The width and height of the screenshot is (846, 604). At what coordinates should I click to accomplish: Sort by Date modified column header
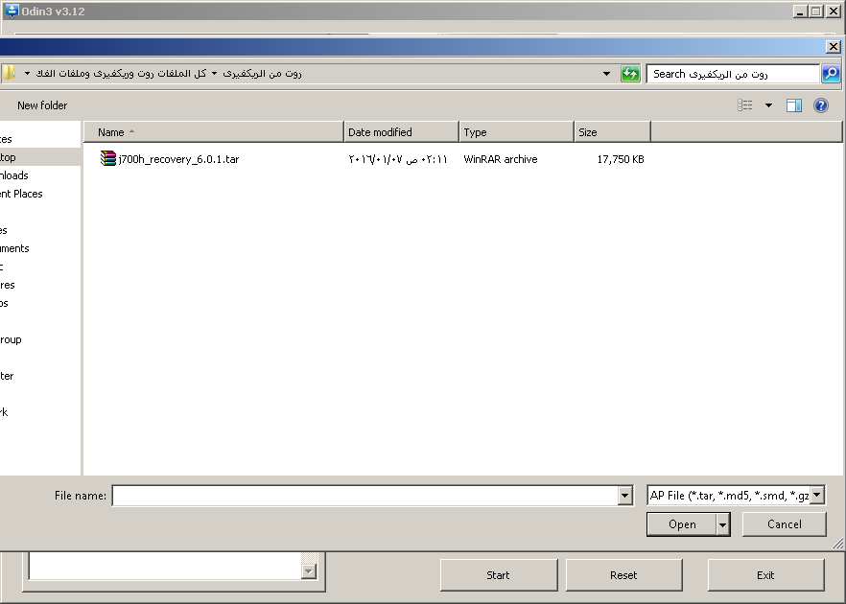(401, 132)
